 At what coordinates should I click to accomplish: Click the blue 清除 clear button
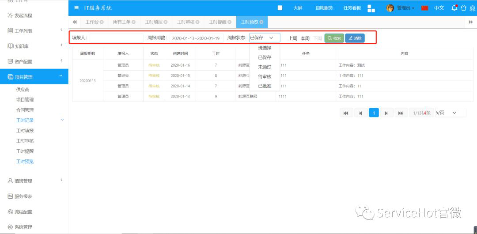[355, 38]
